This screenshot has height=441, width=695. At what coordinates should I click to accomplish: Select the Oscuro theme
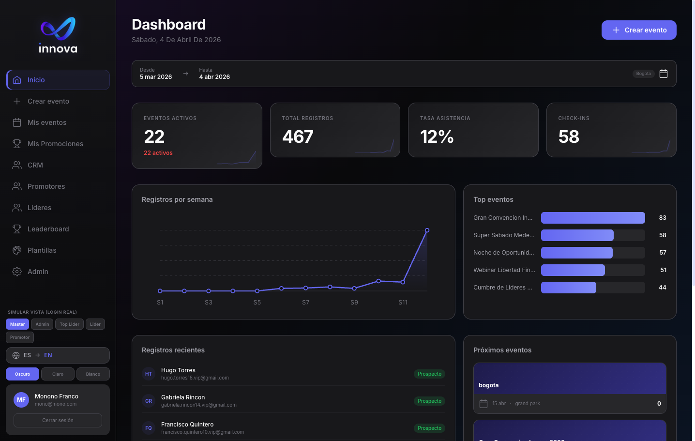tap(22, 374)
